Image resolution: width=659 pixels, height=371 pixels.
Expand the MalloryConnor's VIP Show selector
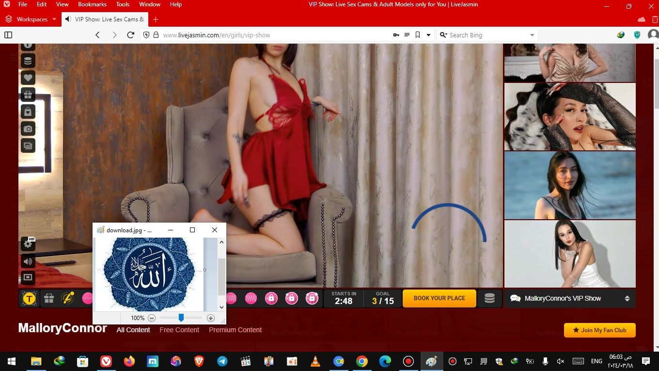coord(627,298)
